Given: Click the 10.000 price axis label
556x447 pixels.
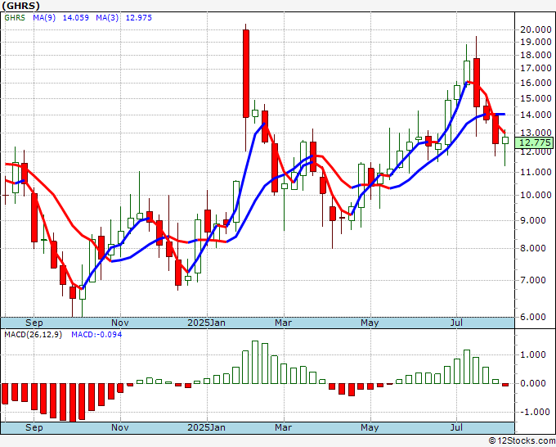Looking at the screenshot, I should click(536, 195).
